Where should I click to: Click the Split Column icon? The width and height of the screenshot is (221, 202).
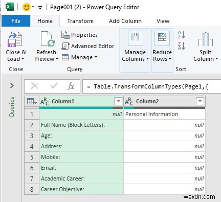pos(206,39)
